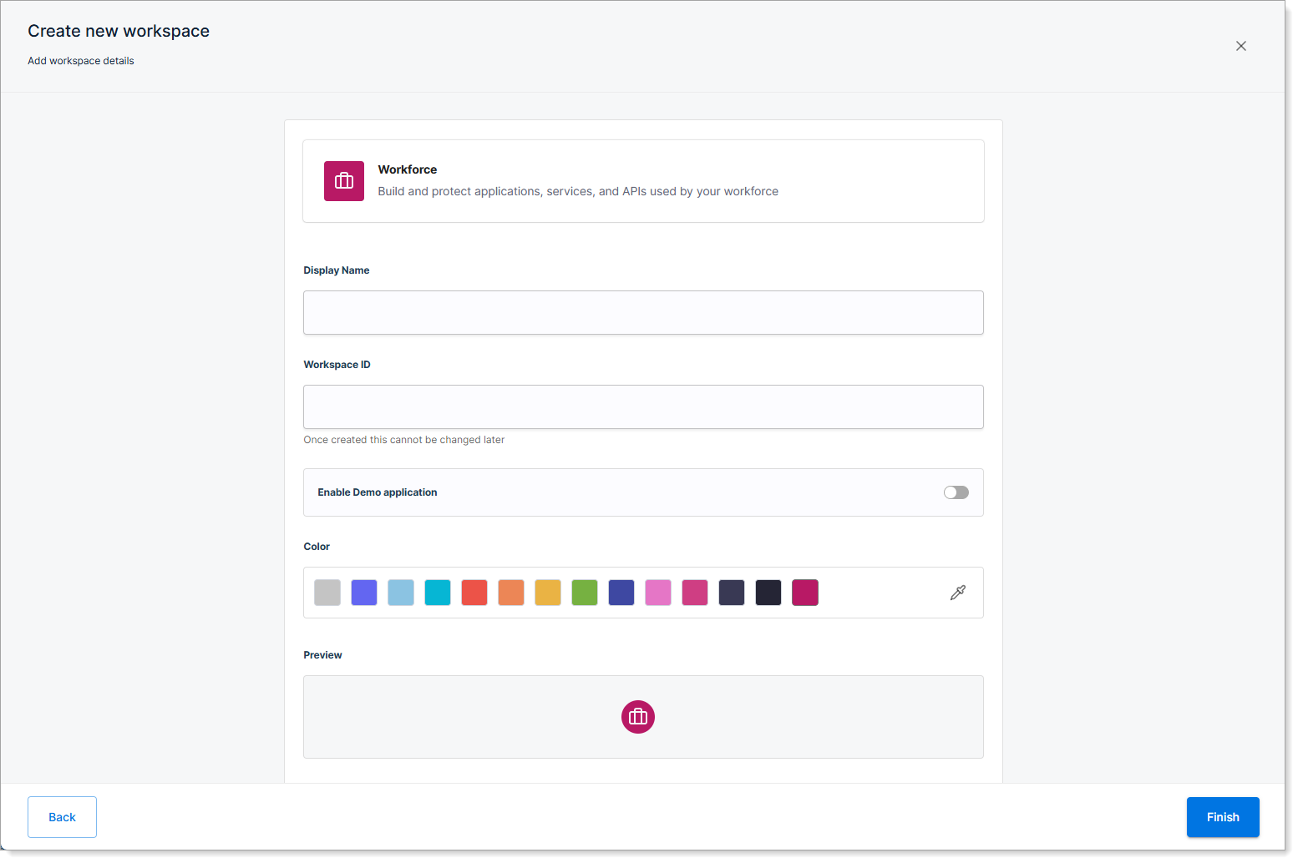Toggle the Enable Demo application switch
1298x863 pixels.
pyautogui.click(x=956, y=492)
